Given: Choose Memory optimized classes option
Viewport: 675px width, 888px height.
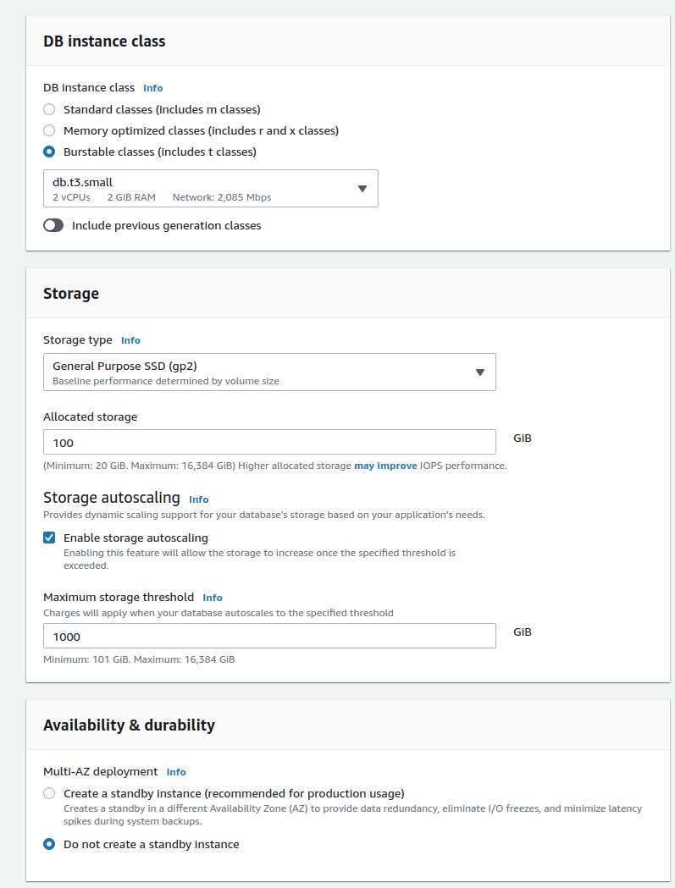Looking at the screenshot, I should (x=49, y=130).
